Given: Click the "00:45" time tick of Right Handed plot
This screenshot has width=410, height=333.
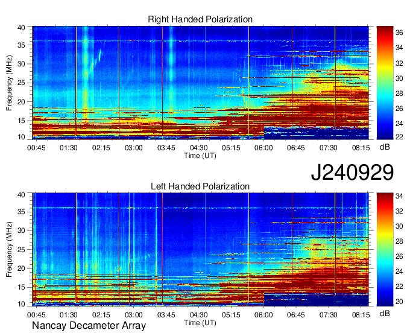Looking at the screenshot, I should (36, 148).
